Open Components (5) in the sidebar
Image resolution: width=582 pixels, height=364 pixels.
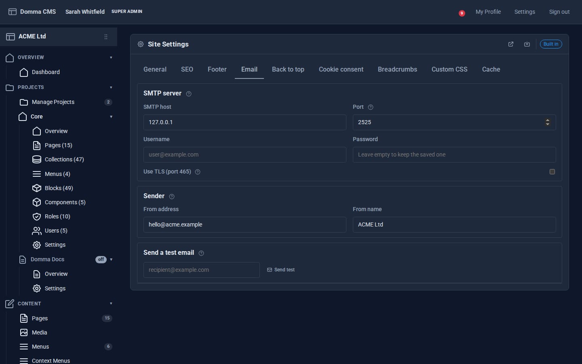click(59, 202)
